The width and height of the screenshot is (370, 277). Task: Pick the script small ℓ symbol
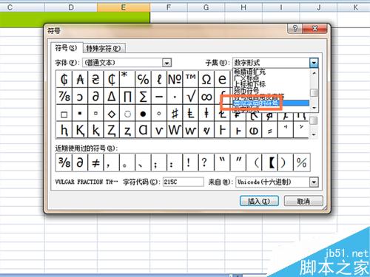tap(159, 79)
